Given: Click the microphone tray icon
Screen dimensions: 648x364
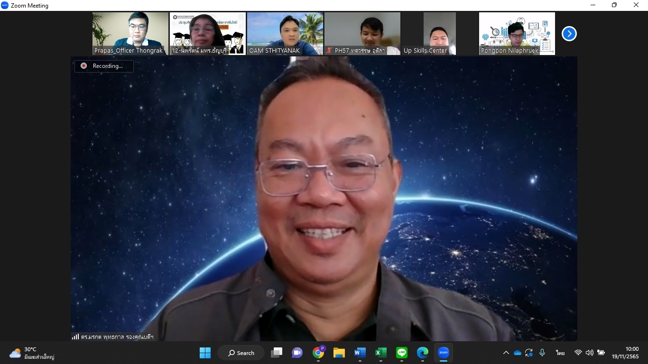Looking at the screenshot, I should coord(542,353).
